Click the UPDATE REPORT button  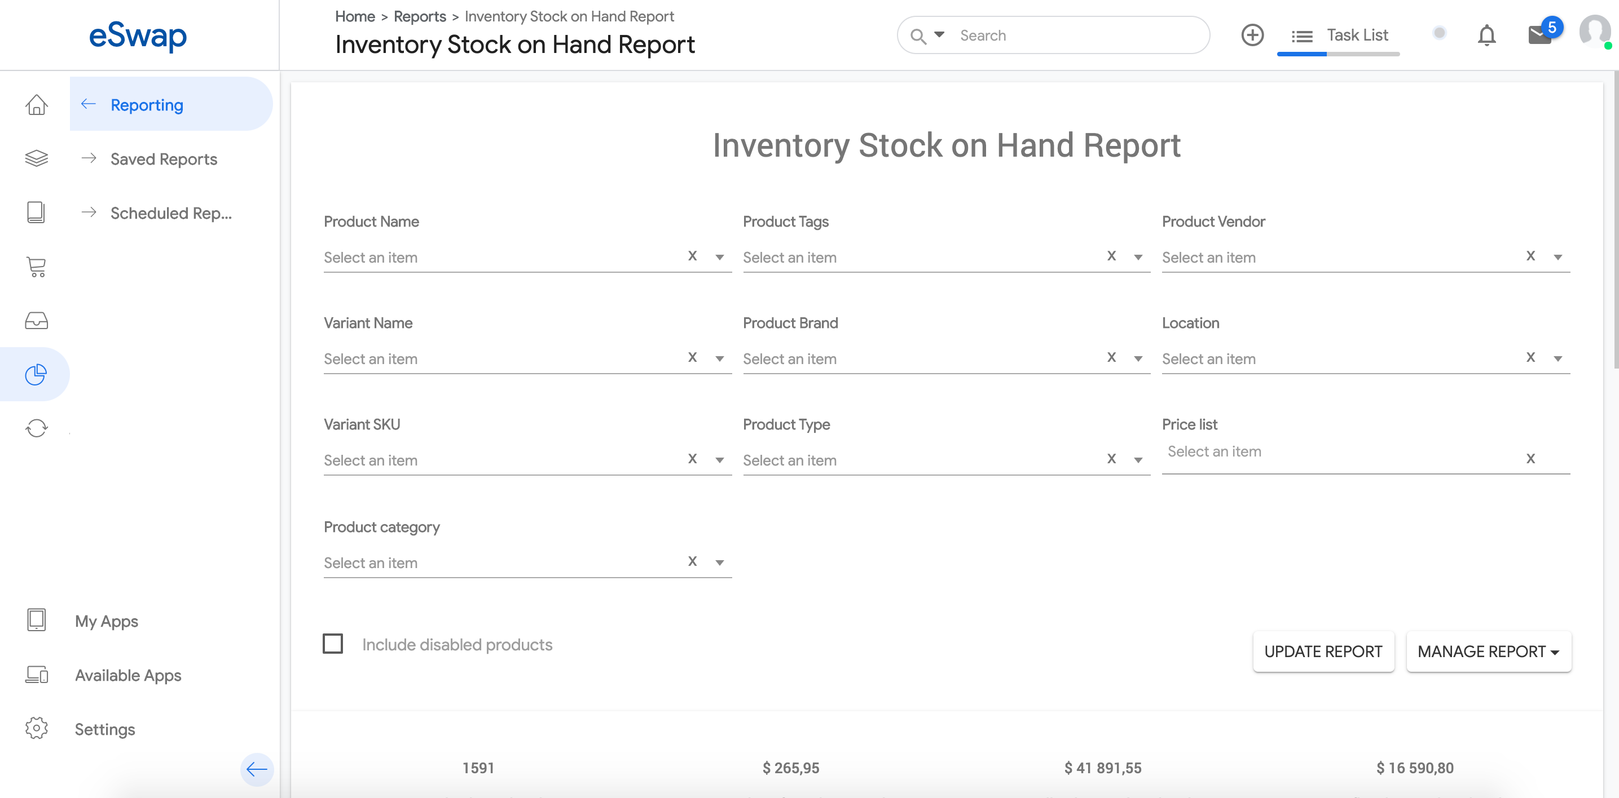[x=1323, y=651]
